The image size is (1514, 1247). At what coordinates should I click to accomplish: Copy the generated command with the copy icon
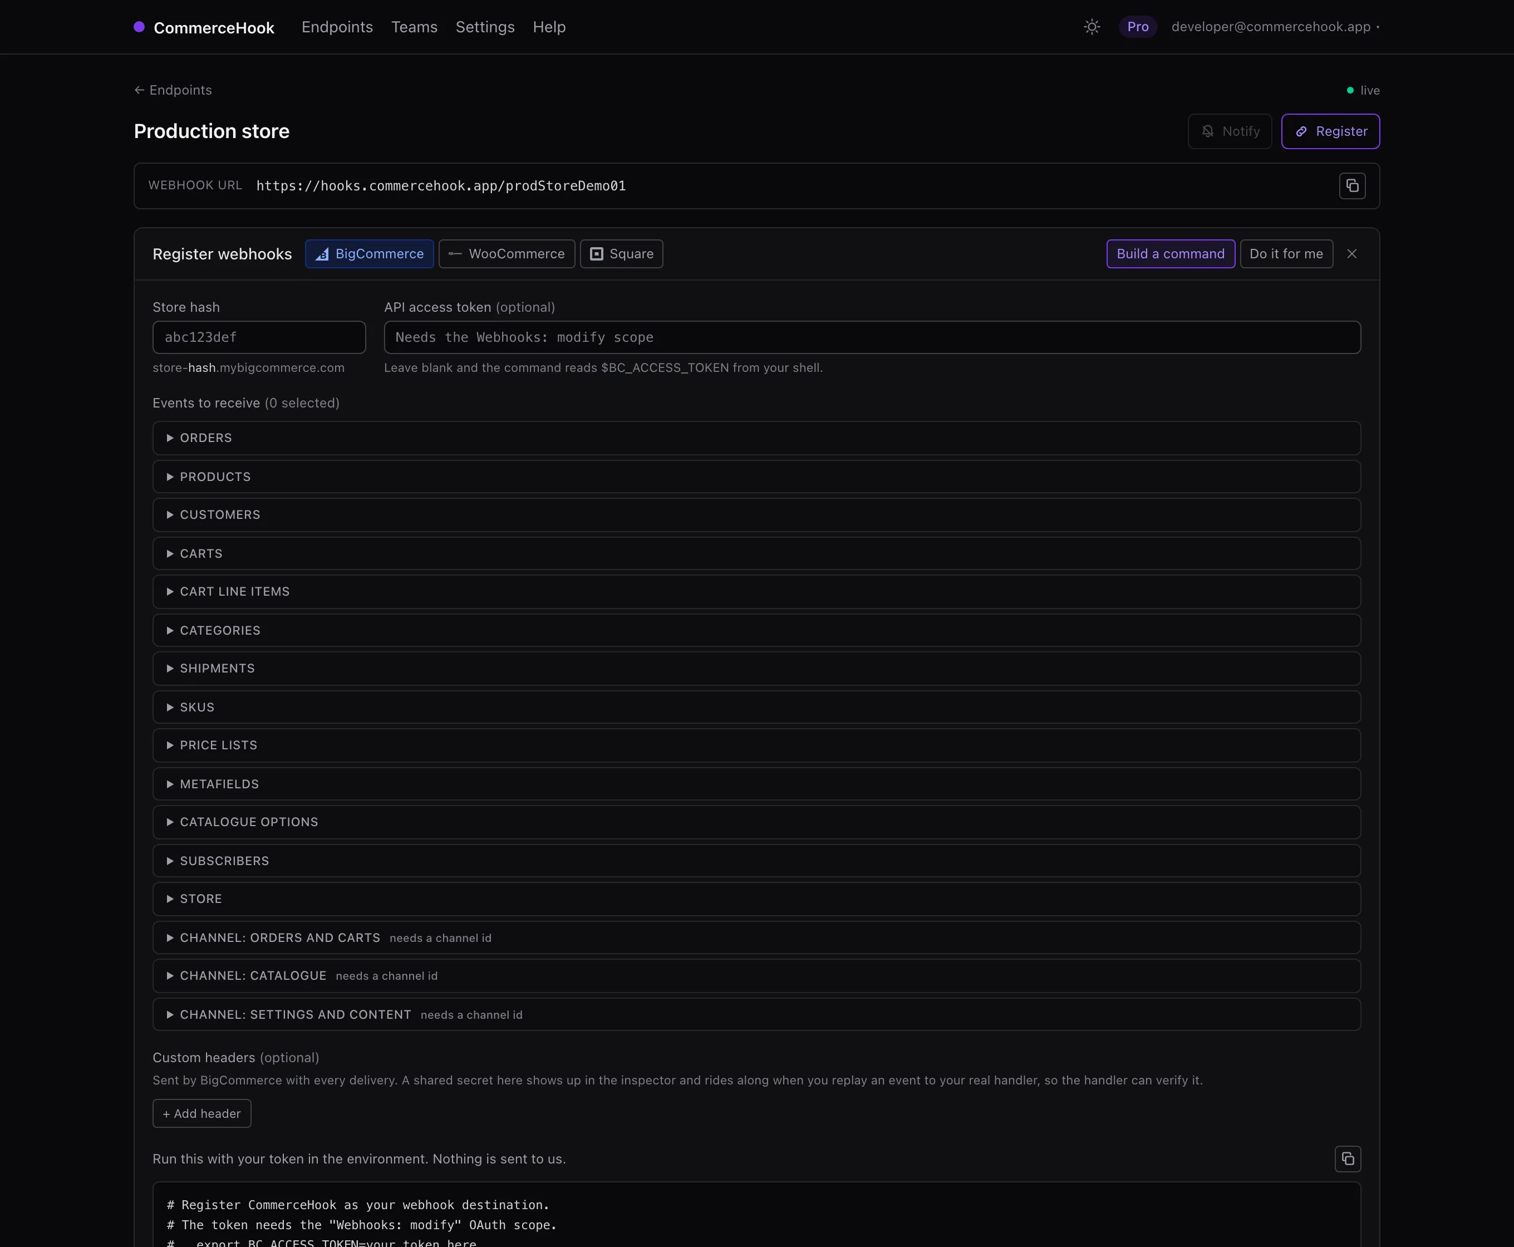1348,1158
